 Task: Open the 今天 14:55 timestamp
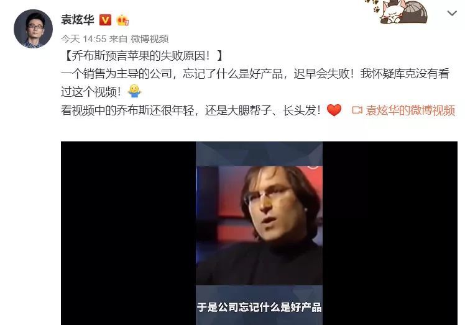[x=84, y=39]
